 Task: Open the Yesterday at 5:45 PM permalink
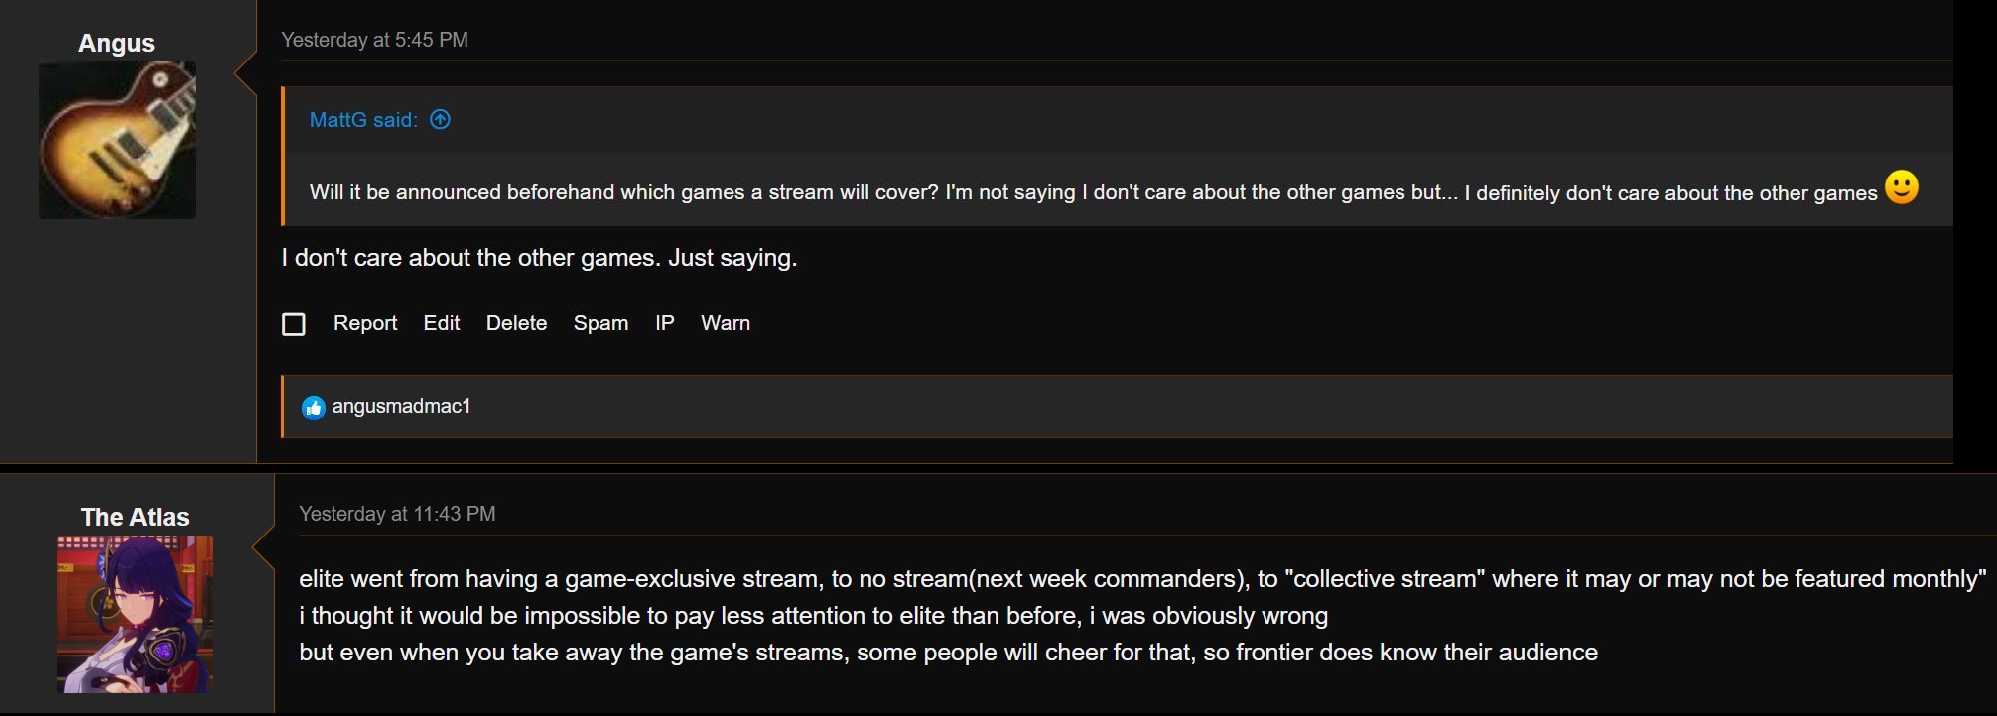[x=374, y=40]
